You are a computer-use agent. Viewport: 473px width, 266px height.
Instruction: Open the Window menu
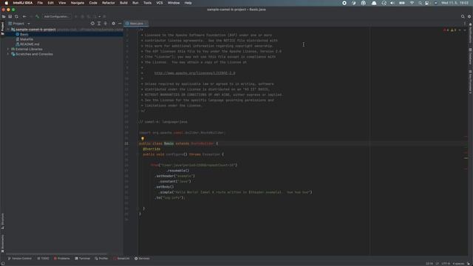click(174, 3)
